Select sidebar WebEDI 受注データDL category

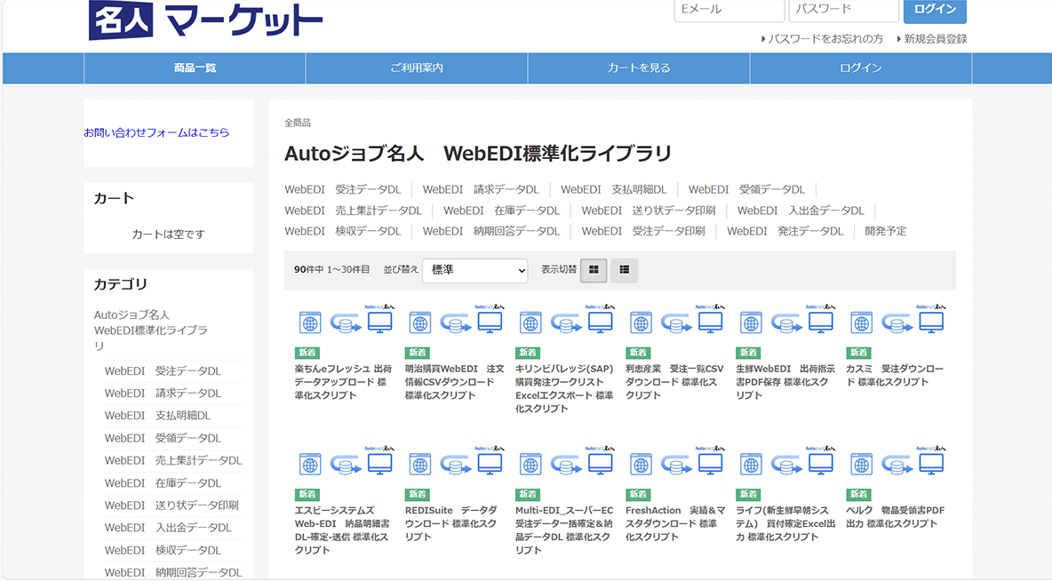point(163,371)
